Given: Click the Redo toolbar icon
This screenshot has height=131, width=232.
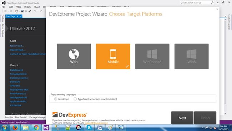Looking at the screenshot, I should coord(41,11).
